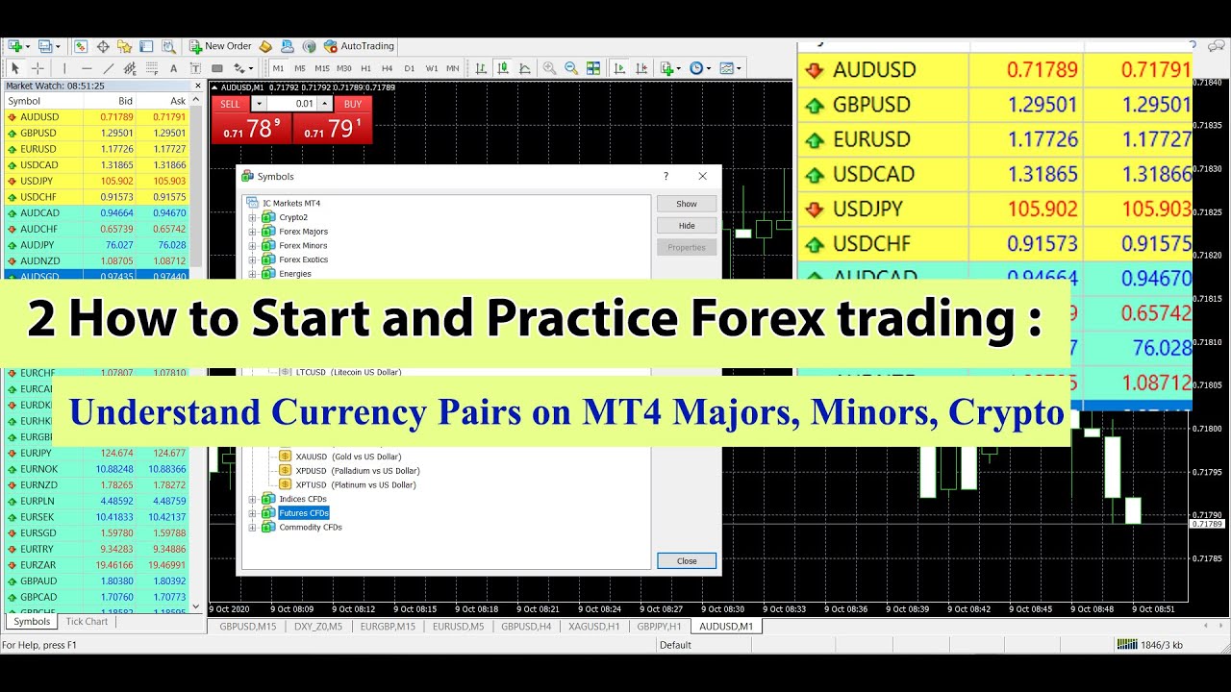The image size is (1231, 692).
Task: Open the indicators list dropdown arrow
Action: [x=678, y=68]
